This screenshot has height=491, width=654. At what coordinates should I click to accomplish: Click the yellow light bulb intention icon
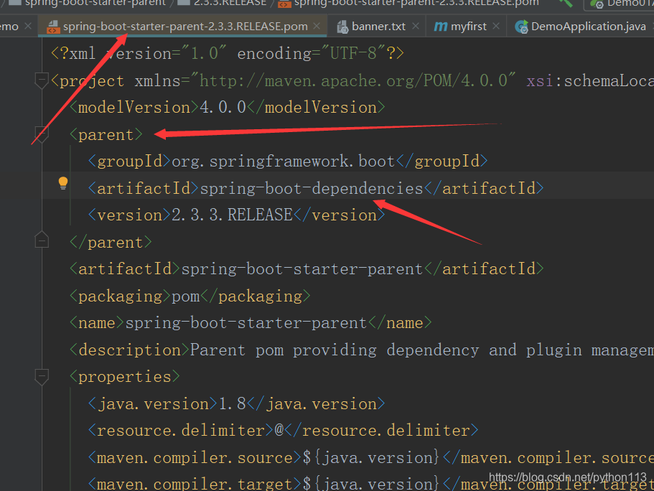pos(63,183)
